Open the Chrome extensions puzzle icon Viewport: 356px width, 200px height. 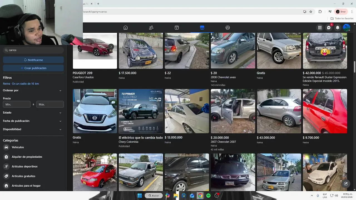pos(320,12)
